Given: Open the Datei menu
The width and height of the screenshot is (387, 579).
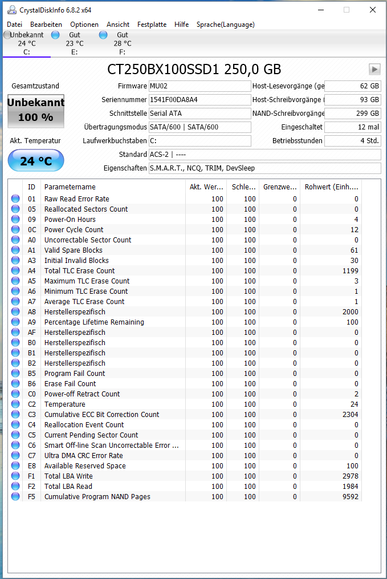Looking at the screenshot, I should (x=14, y=25).
